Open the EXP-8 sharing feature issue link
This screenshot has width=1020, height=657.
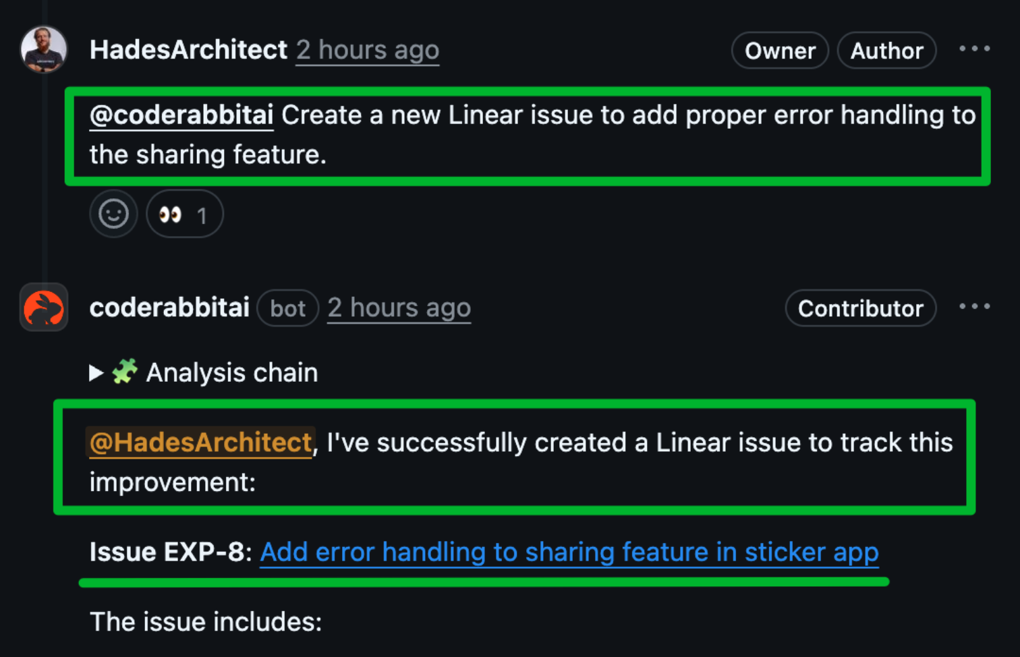coord(570,552)
